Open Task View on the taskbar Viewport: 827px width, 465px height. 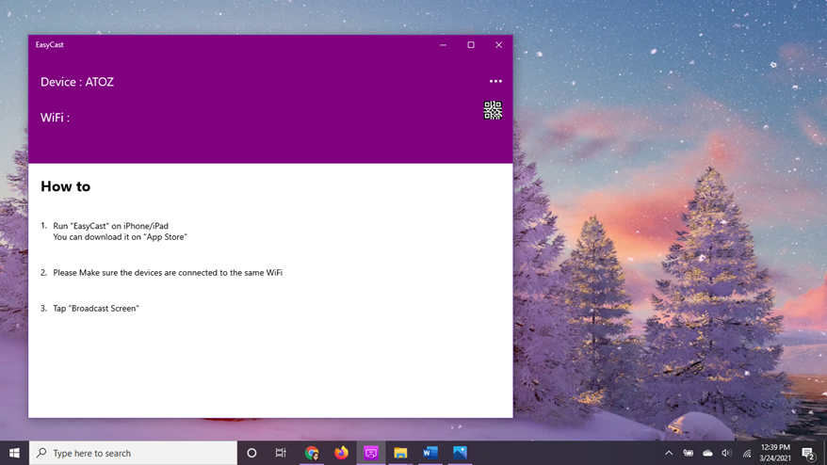[281, 453]
